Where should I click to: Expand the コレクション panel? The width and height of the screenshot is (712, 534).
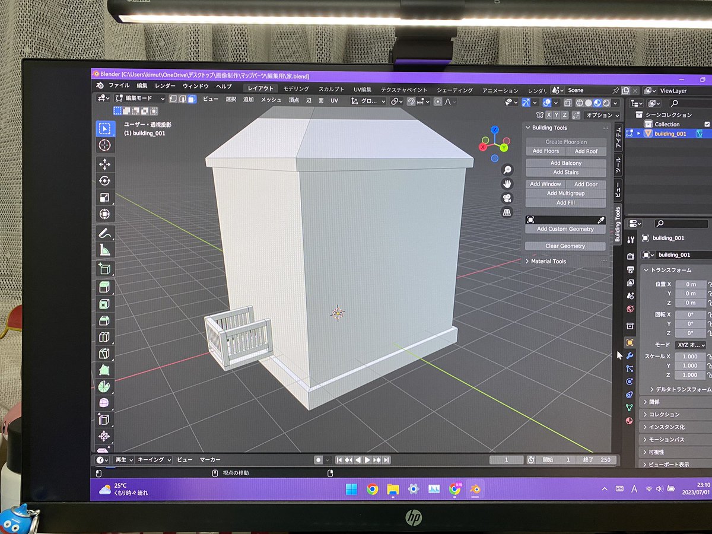tap(646, 414)
